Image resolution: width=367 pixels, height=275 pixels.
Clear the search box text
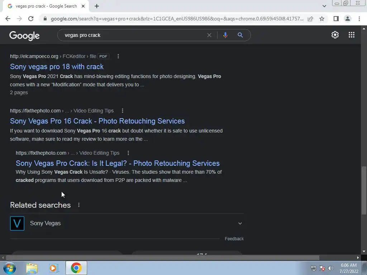[209, 35]
